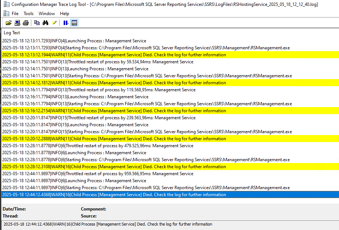Click the Print printer icon
339x230 pixels.
pos(26,23)
